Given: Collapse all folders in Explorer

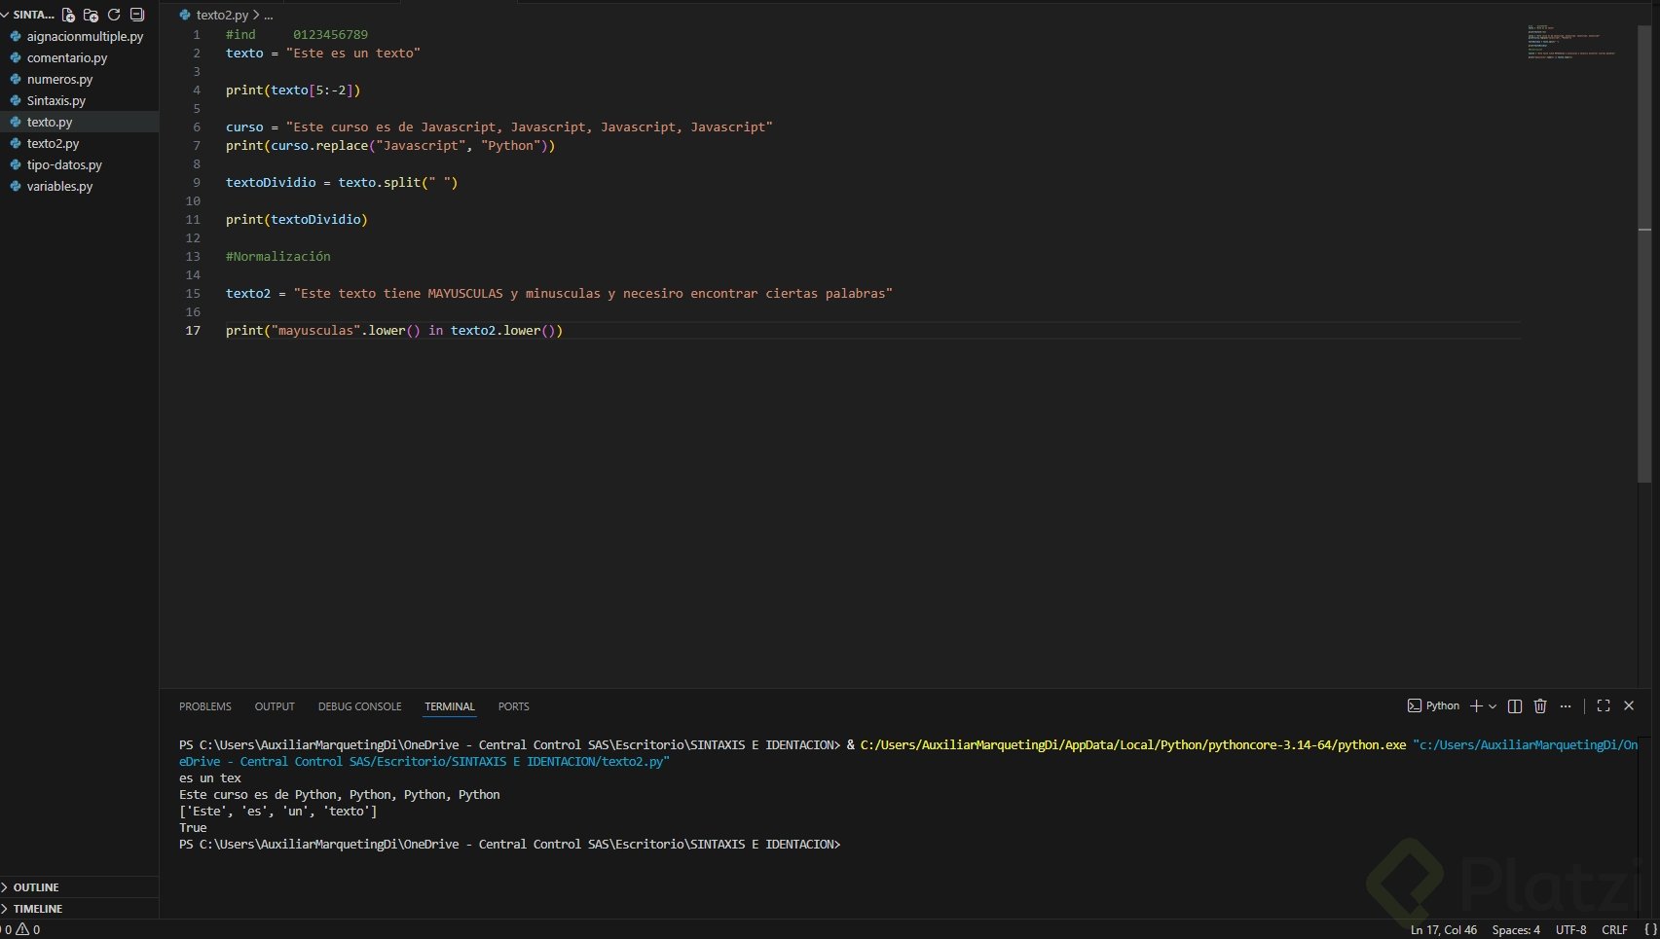Looking at the screenshot, I should click(x=137, y=15).
